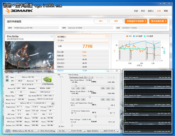Viewport: 175px width, 136px height.
Task: Click the 7798 score value
Action: pos(87,46)
